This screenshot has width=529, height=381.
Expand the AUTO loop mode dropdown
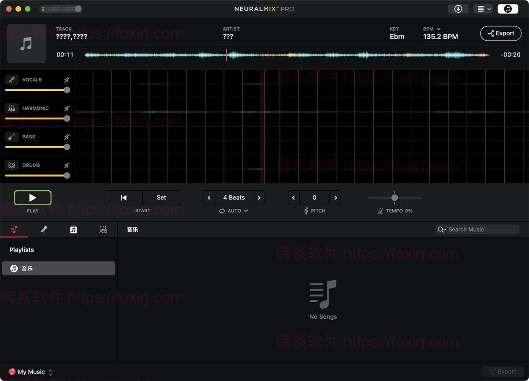(234, 211)
